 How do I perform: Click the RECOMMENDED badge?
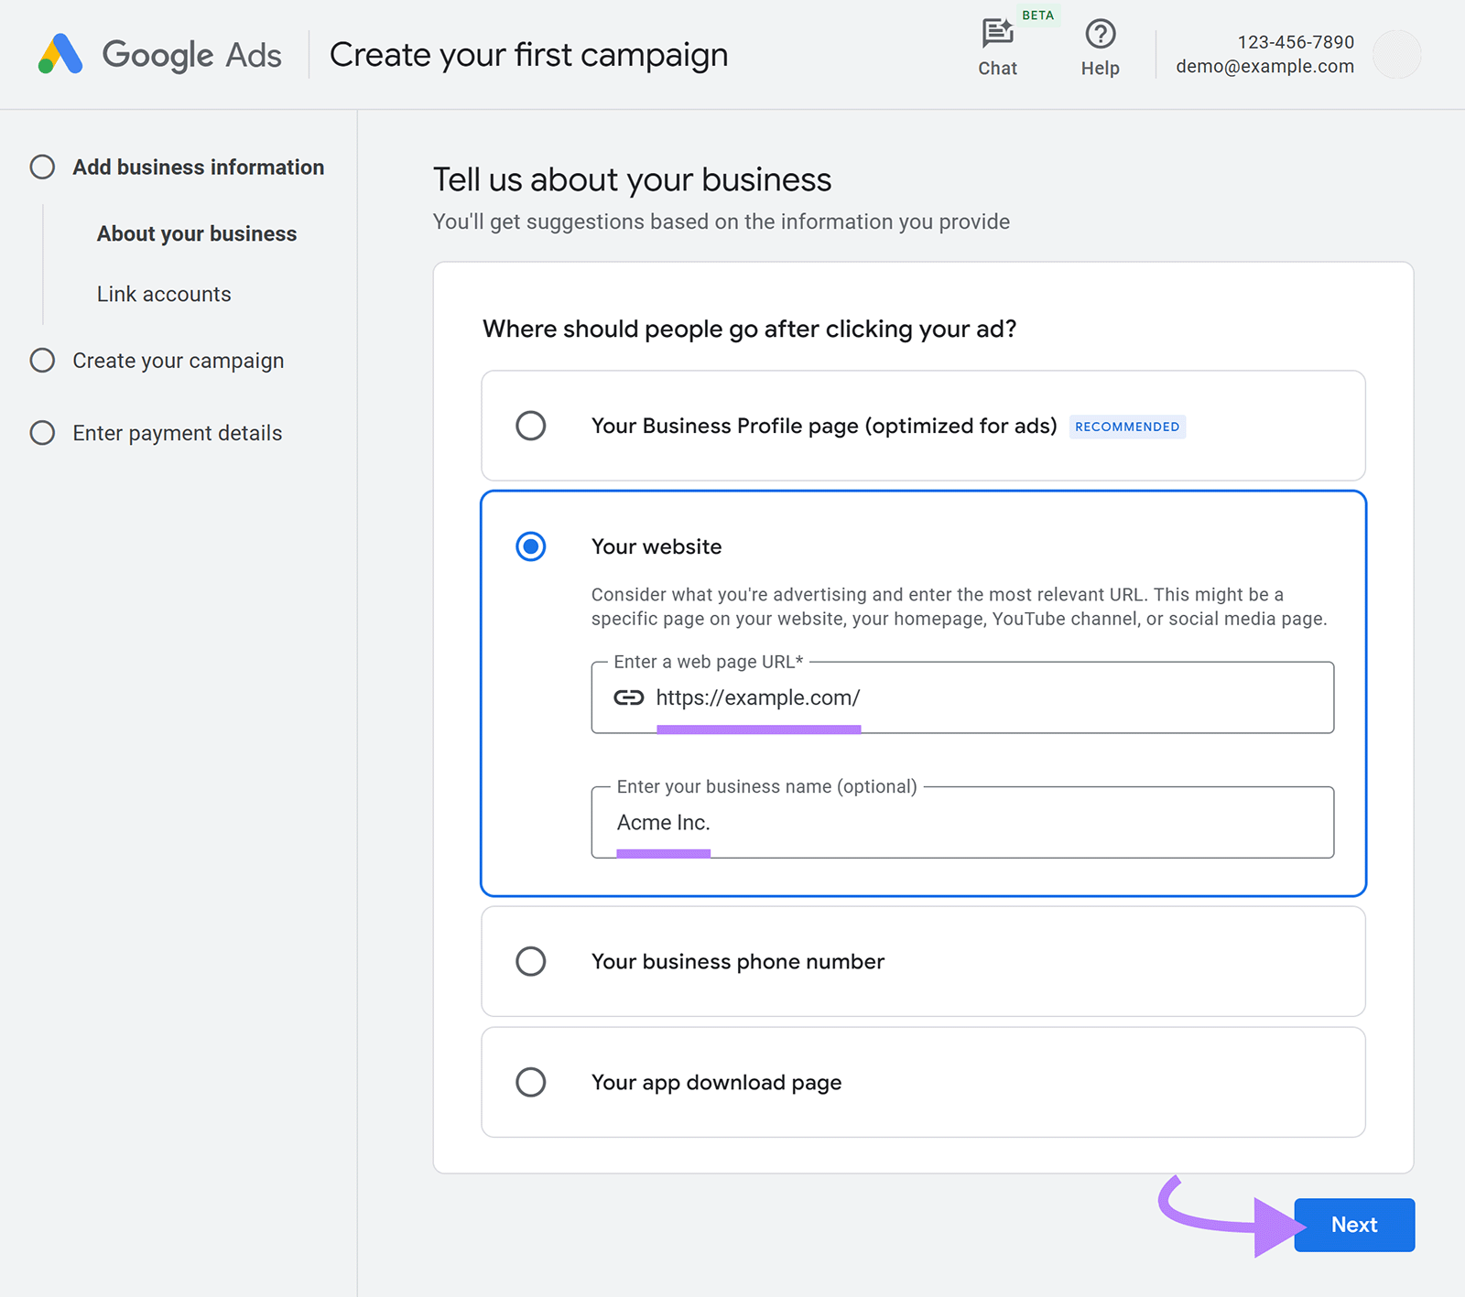click(x=1127, y=427)
